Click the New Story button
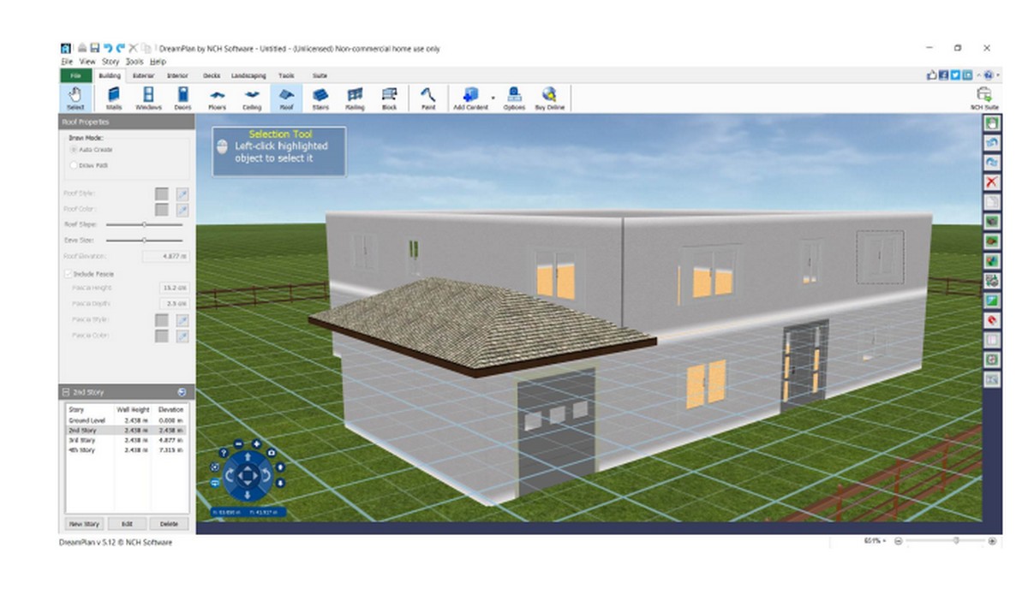This screenshot has height=607, width=1028. coord(84,524)
